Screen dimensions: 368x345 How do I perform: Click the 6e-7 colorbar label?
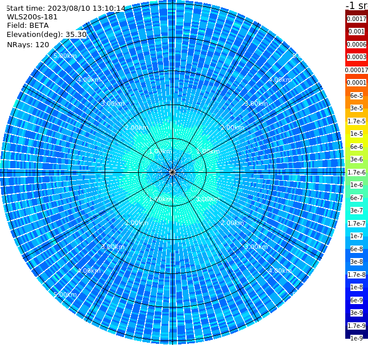coord(357,198)
